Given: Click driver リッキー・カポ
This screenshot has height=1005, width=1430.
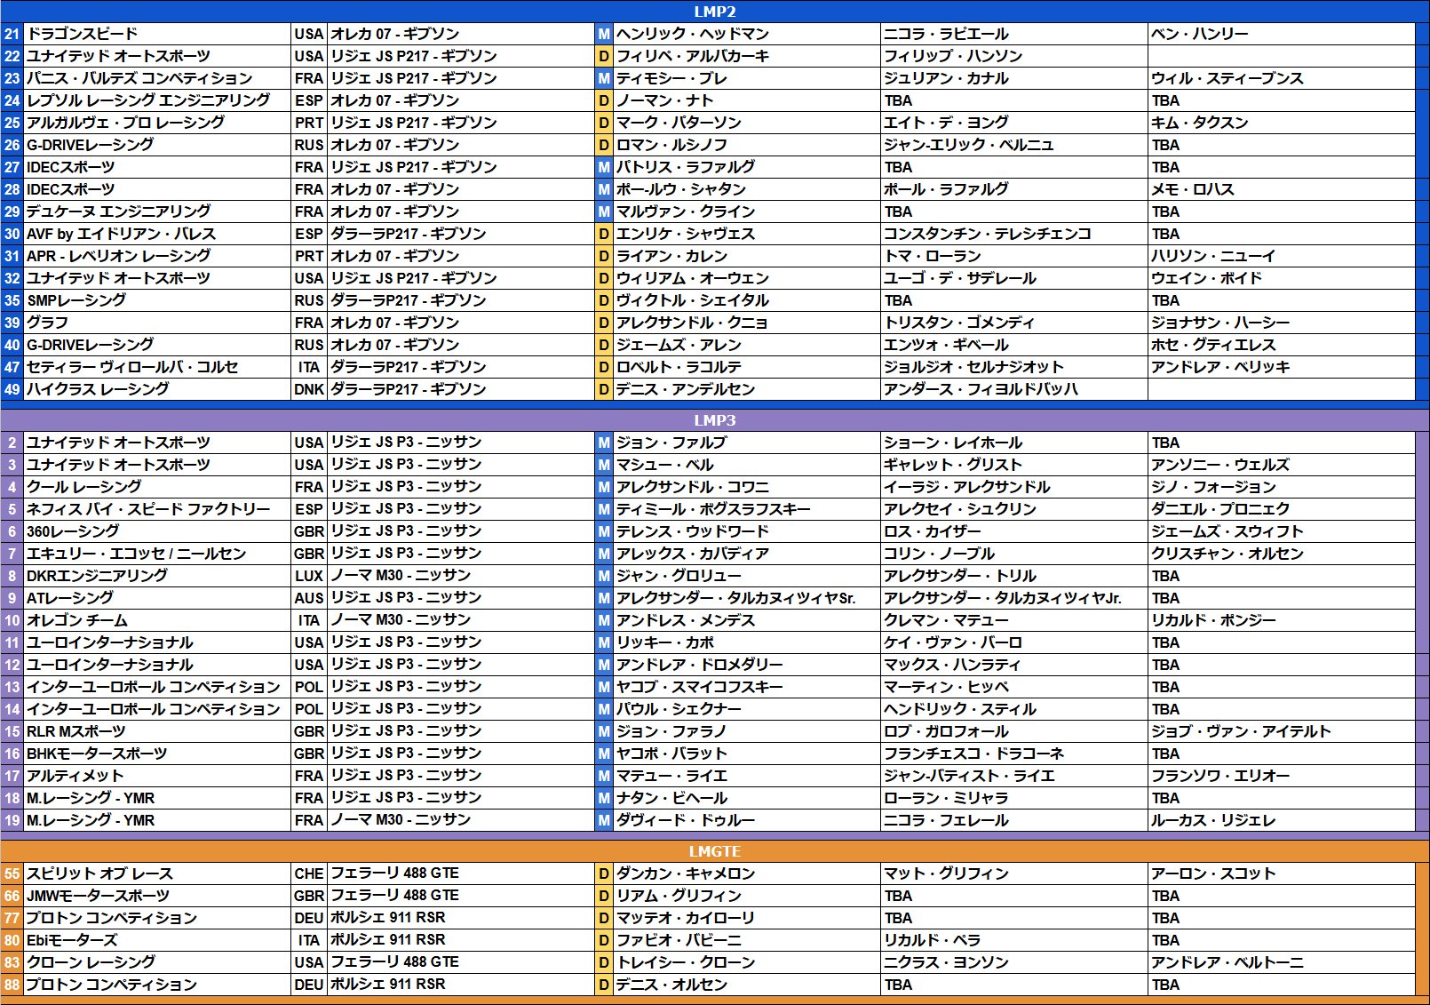Looking at the screenshot, I should (665, 642).
